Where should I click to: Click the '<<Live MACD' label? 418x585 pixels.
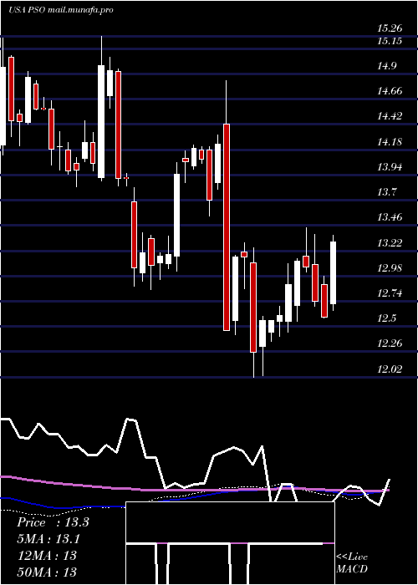[352, 562]
